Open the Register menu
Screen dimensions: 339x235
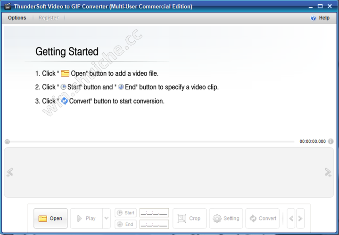48,18
